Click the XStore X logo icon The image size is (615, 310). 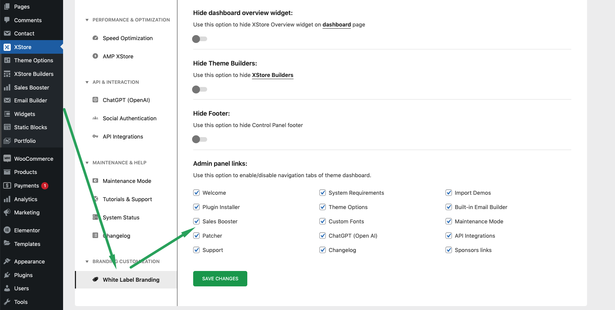7,47
